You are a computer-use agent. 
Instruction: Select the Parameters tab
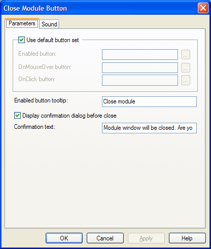coord(22,23)
